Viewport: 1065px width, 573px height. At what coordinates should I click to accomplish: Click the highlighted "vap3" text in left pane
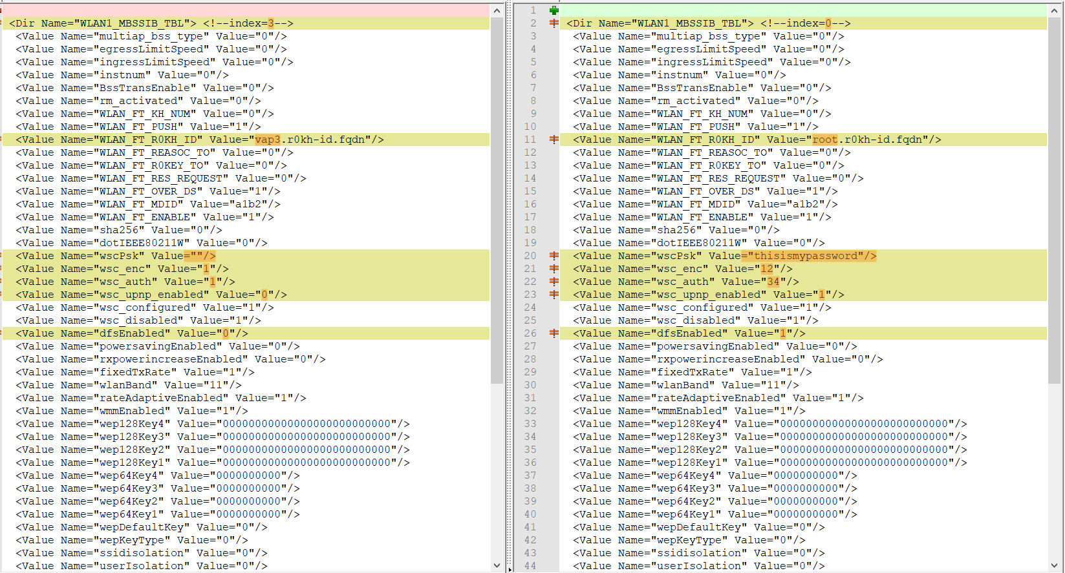pyautogui.click(x=268, y=140)
